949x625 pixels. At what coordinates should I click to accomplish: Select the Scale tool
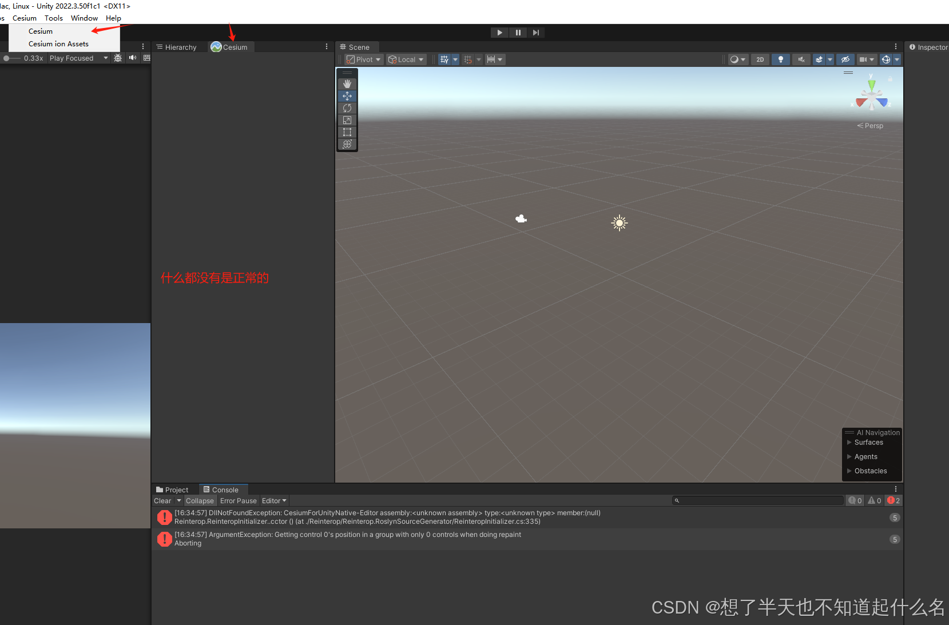tap(347, 120)
